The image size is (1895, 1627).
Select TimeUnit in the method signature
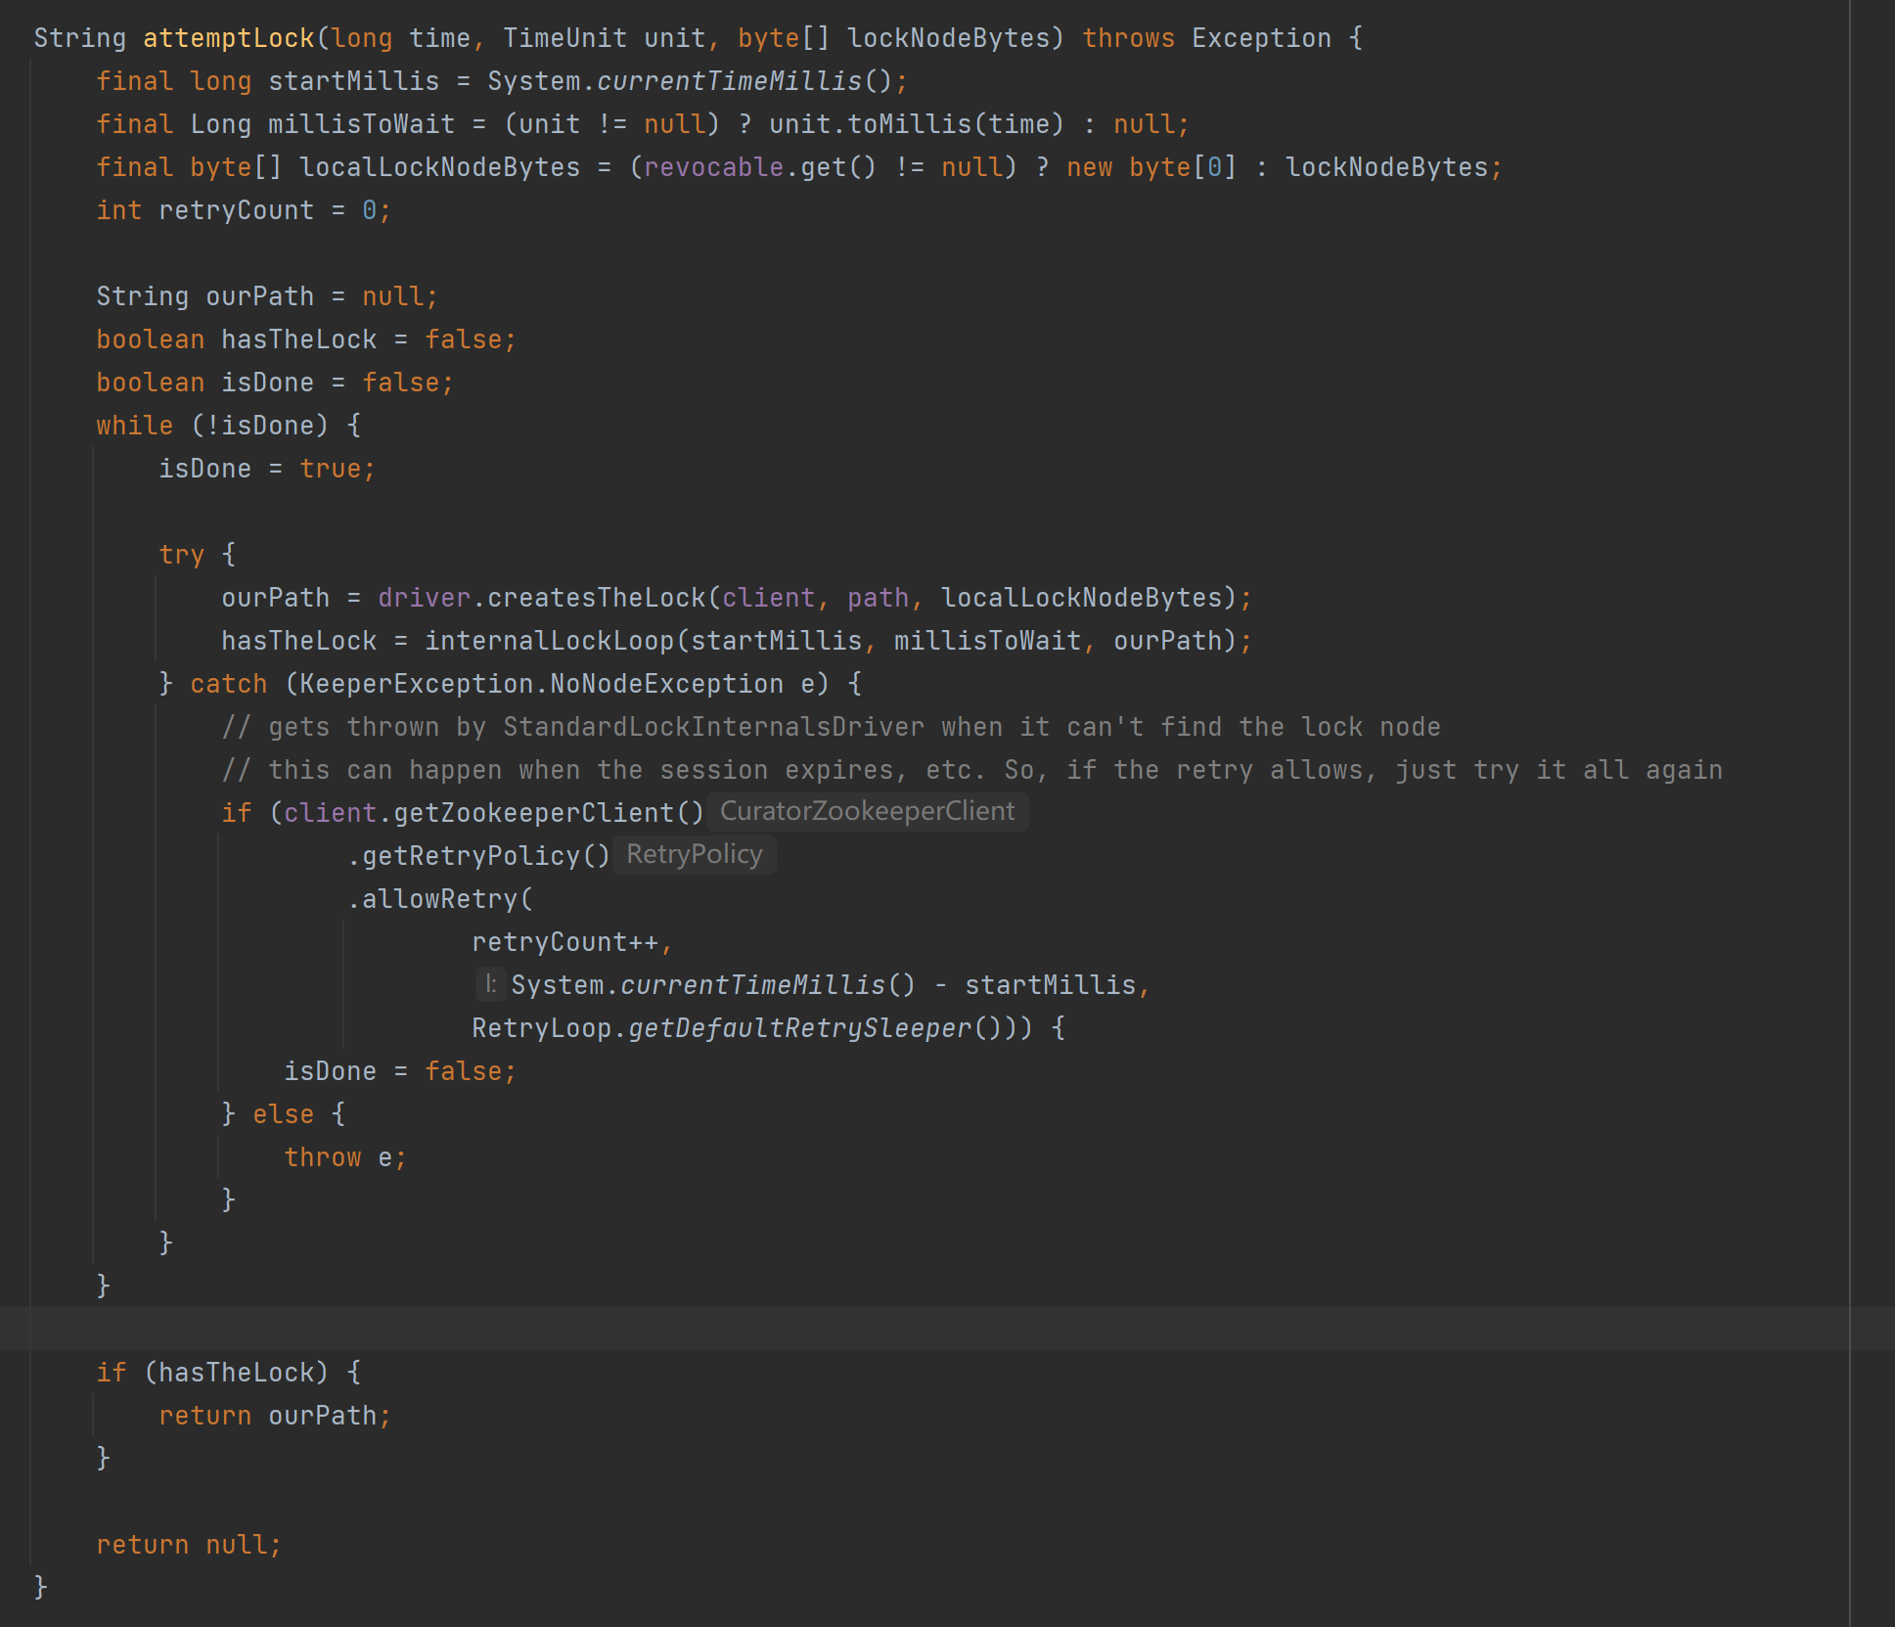pos(564,38)
